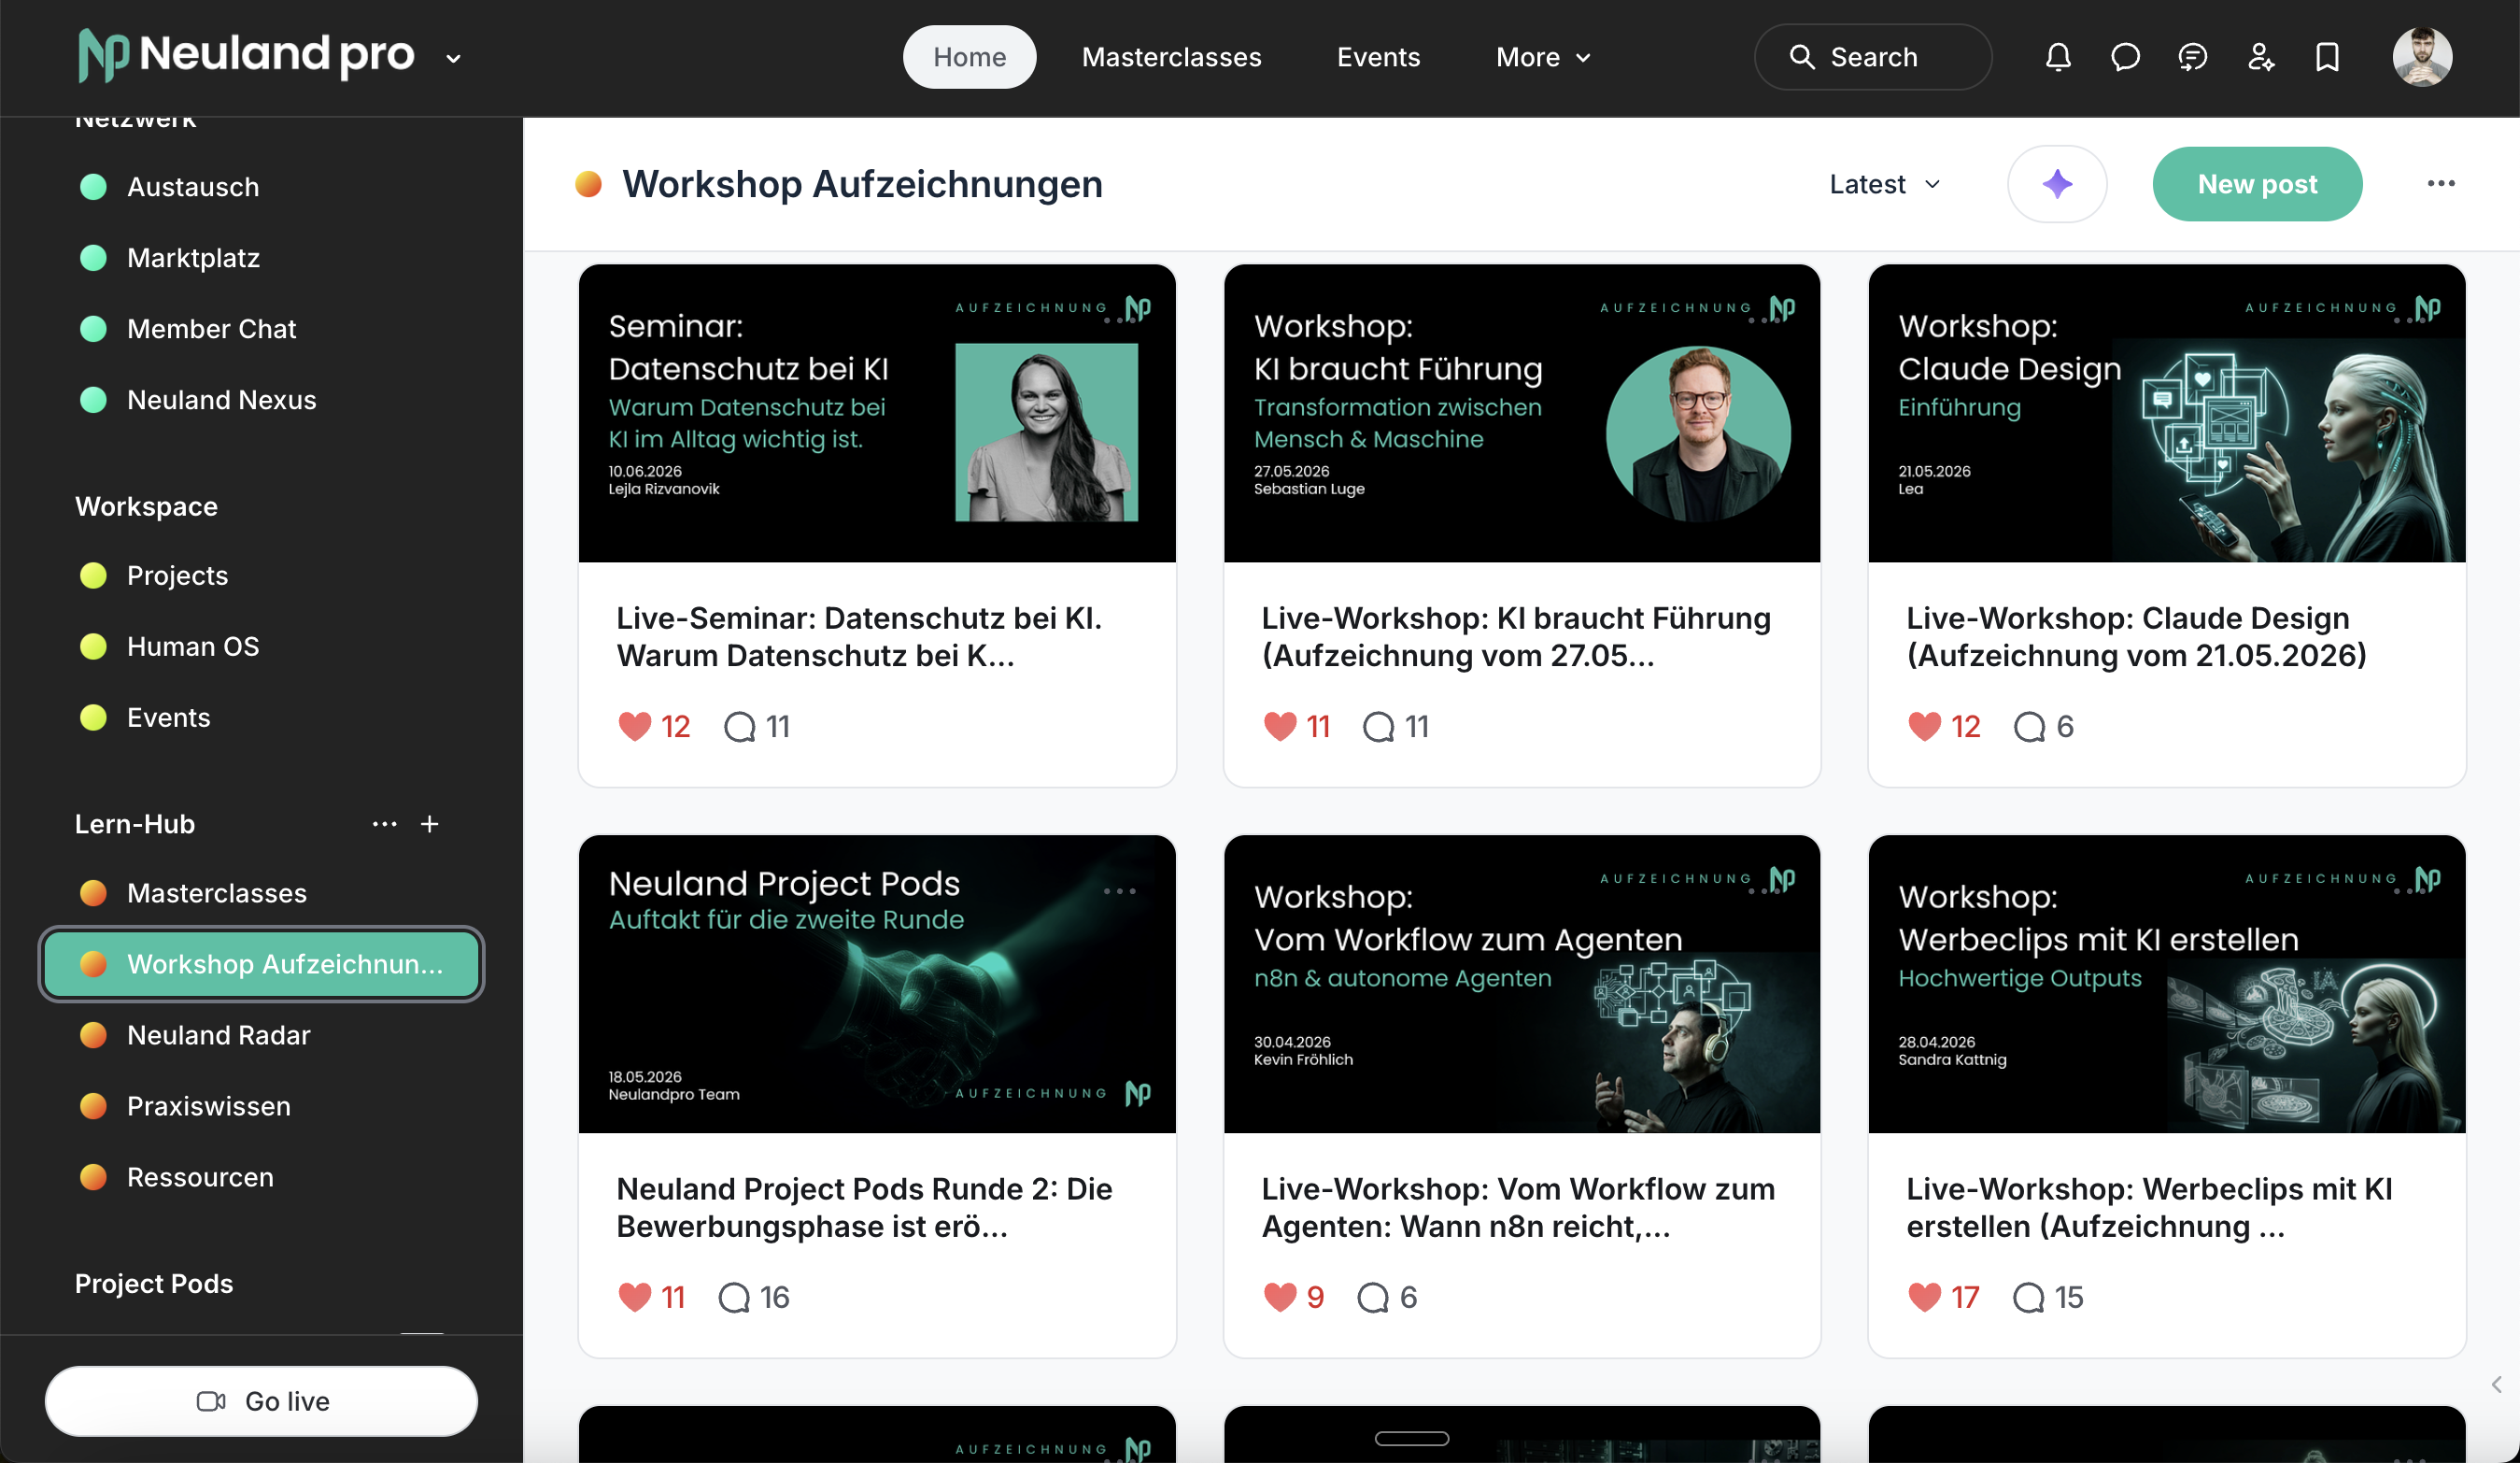Open the space options three-dot menu
This screenshot has height=1463, width=2520.
tap(2441, 184)
